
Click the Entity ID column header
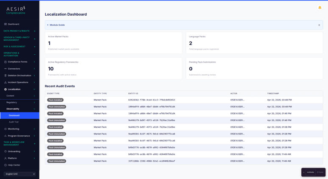click(133, 94)
